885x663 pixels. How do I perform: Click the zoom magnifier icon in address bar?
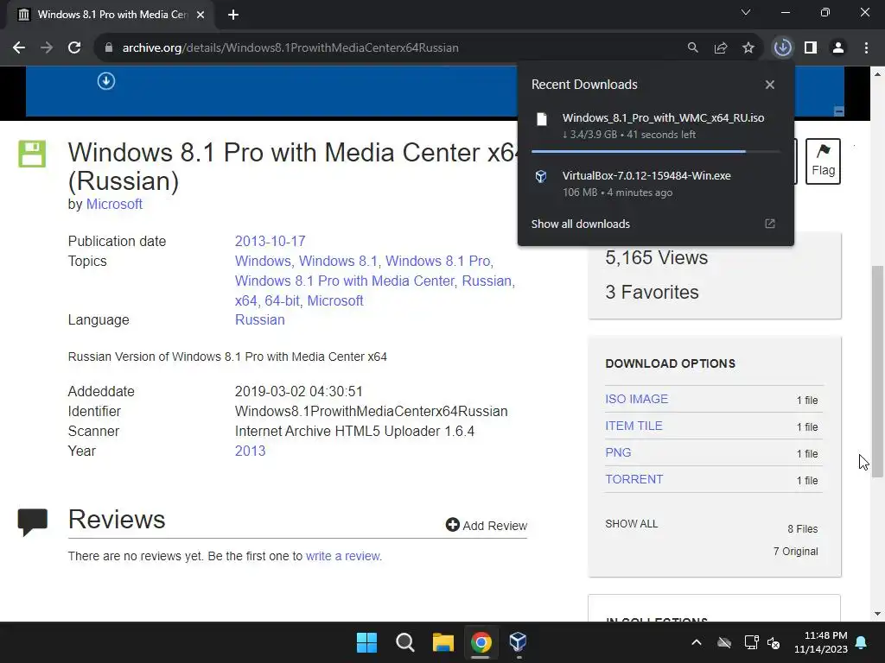coord(692,48)
